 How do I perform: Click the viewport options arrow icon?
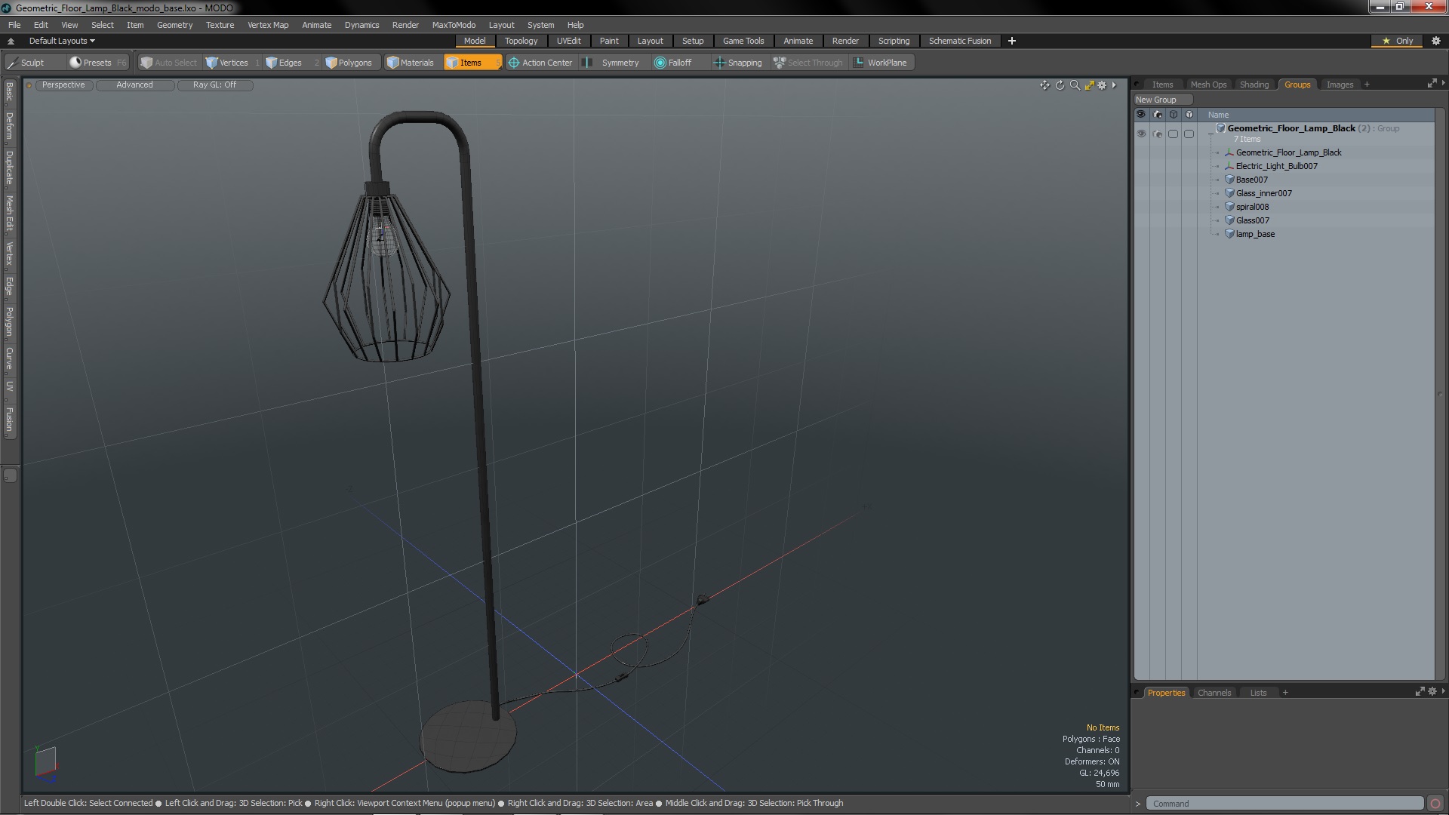(x=1114, y=85)
